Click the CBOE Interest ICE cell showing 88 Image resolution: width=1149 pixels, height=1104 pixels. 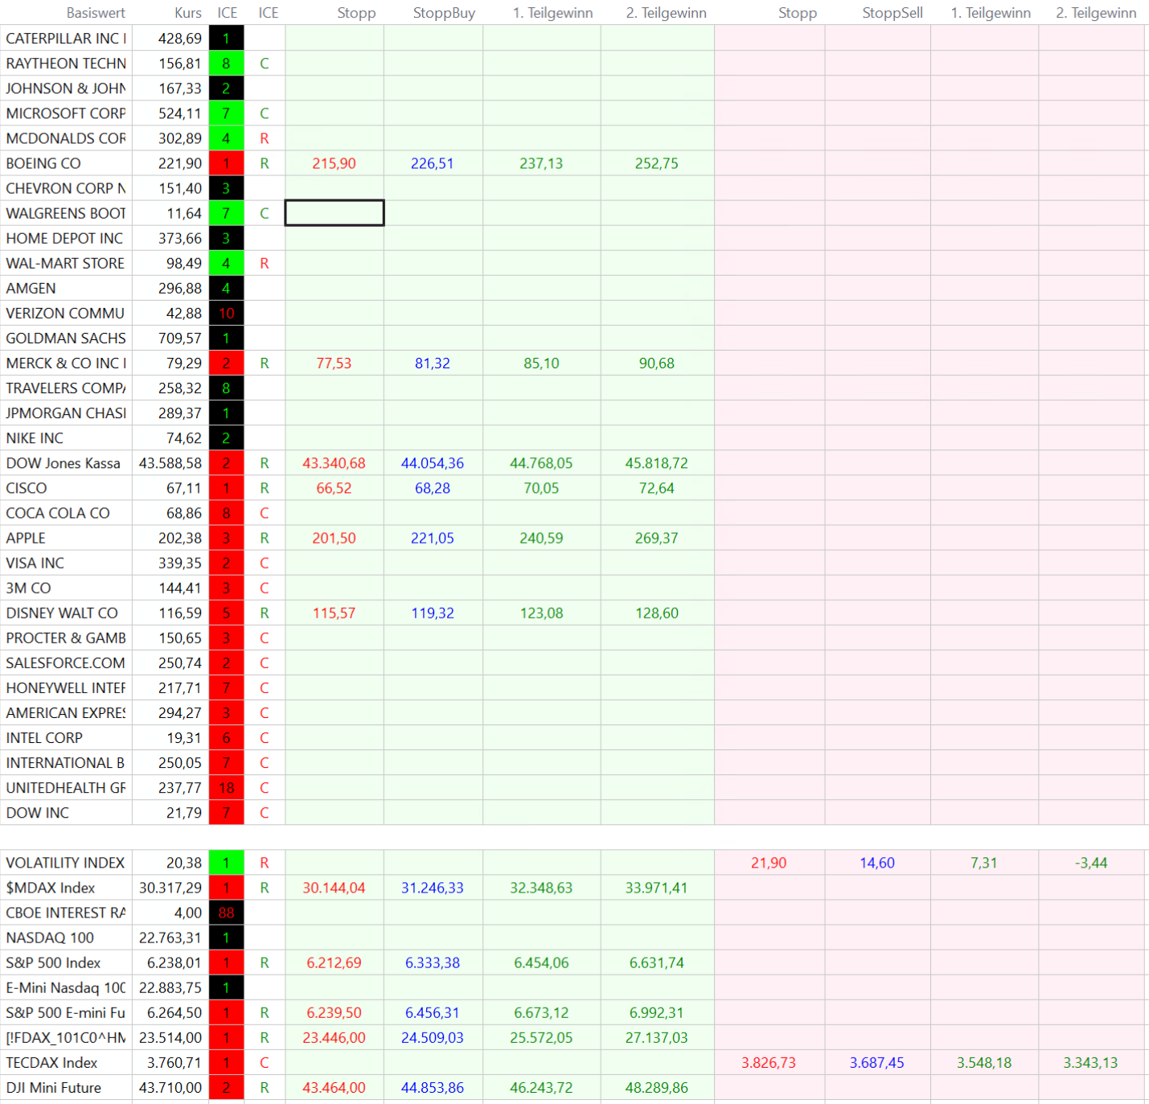[x=226, y=913]
